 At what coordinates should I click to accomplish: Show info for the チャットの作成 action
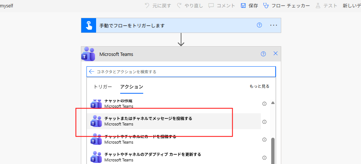264,104
